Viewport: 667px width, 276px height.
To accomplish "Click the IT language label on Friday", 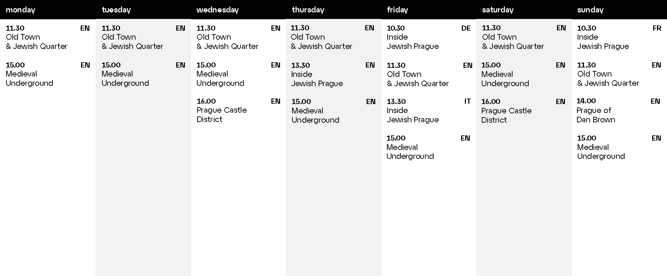I will pyautogui.click(x=467, y=101).
